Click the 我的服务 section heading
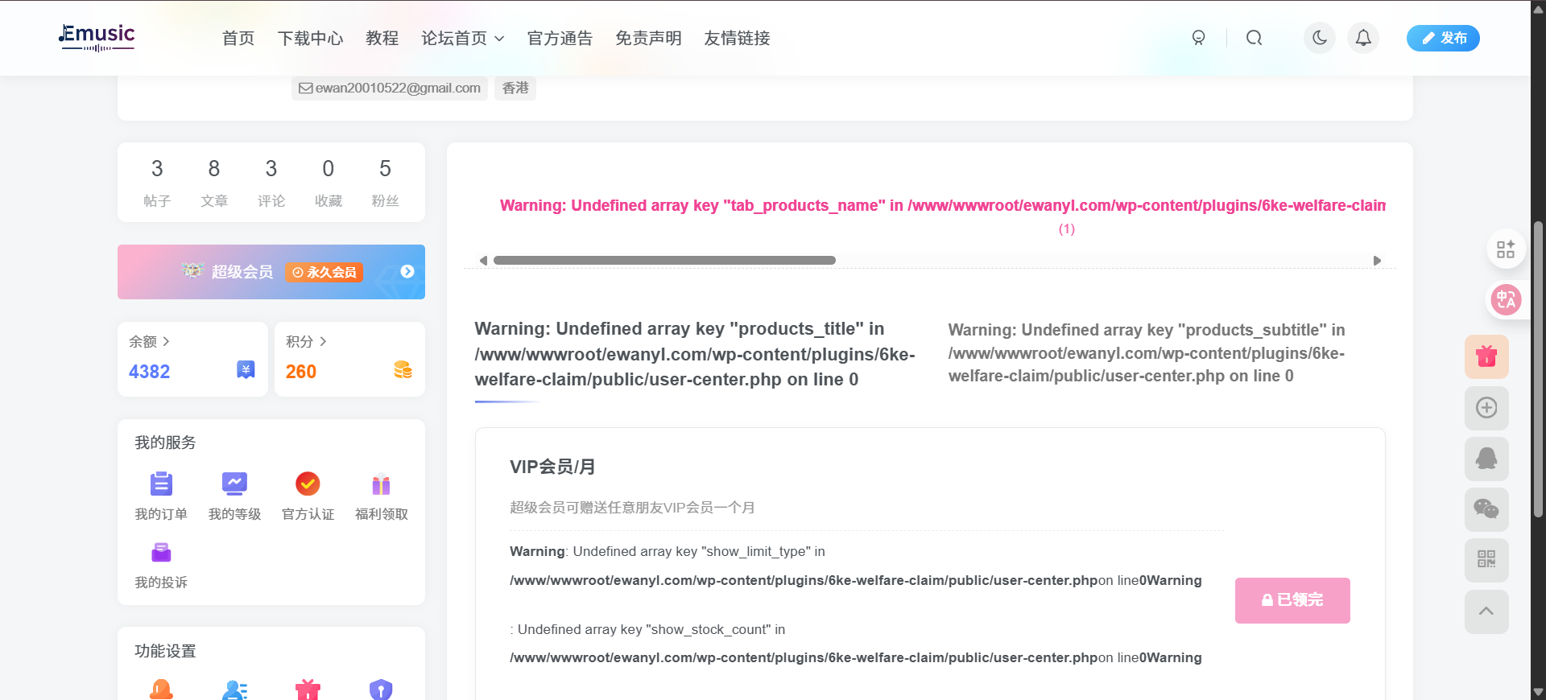Image resolution: width=1546 pixels, height=700 pixels. pos(165,443)
